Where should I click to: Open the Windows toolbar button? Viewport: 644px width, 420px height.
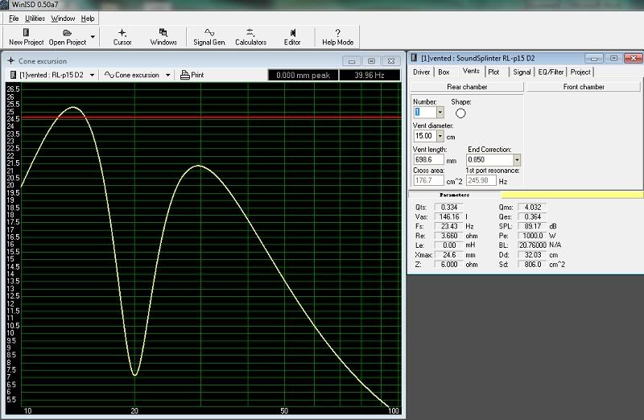click(163, 36)
